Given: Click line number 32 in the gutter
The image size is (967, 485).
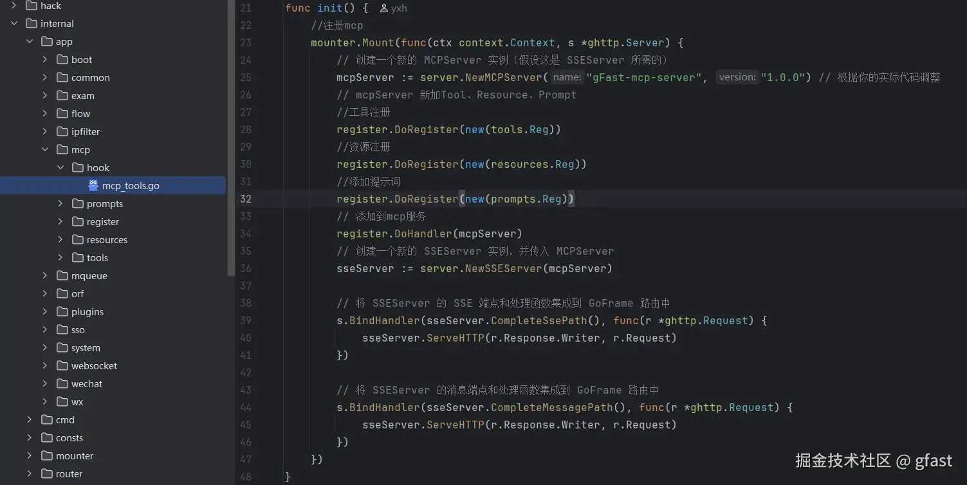Looking at the screenshot, I should pyautogui.click(x=245, y=199).
